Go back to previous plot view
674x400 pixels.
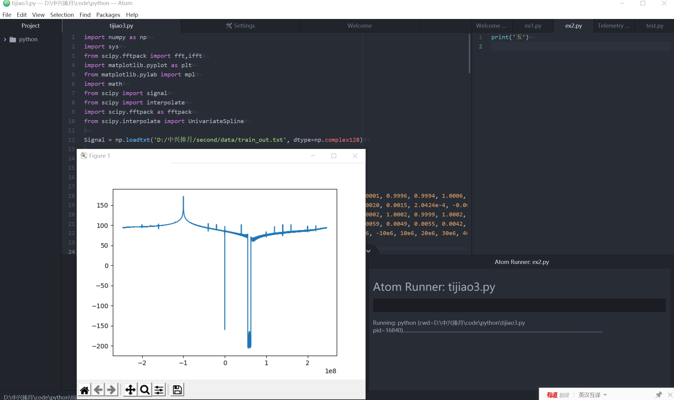(98, 390)
